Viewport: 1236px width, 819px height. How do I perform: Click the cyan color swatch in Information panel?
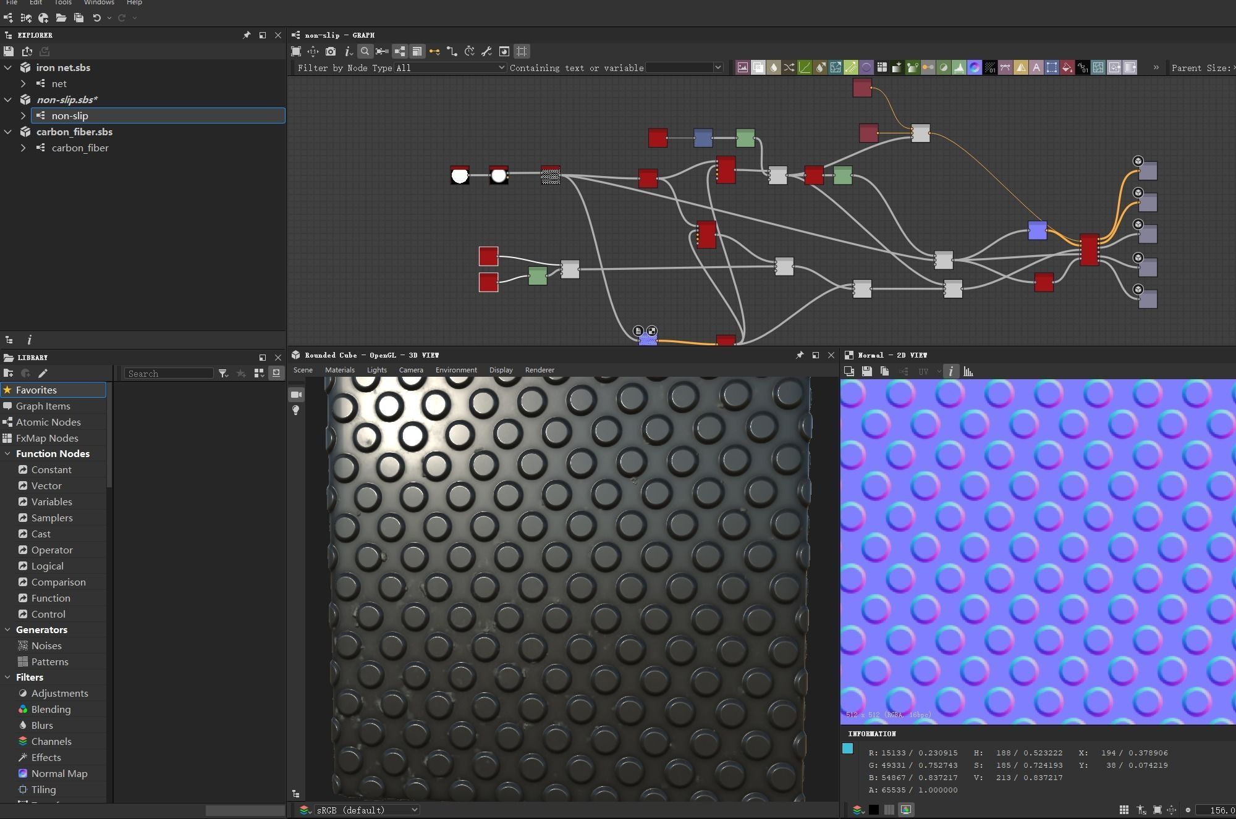[x=848, y=749]
